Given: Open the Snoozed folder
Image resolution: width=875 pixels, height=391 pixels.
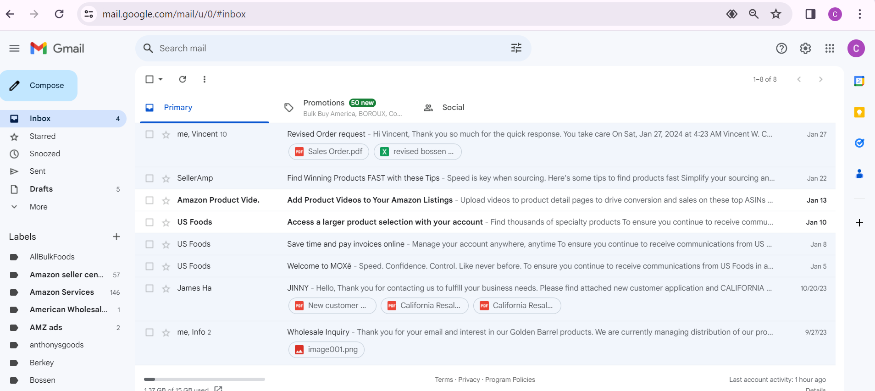Looking at the screenshot, I should pos(63,154).
